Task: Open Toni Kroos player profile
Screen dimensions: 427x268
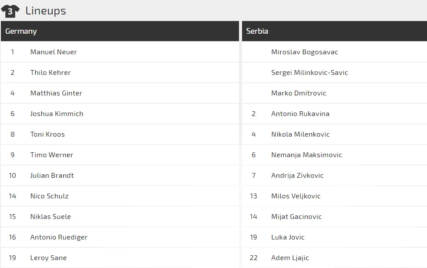Action: click(x=47, y=134)
